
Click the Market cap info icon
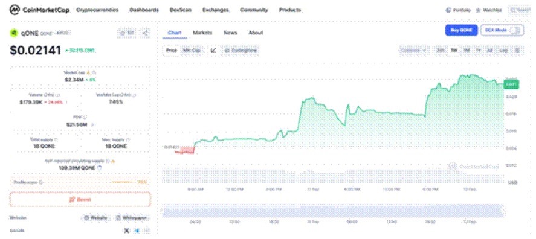(94, 72)
